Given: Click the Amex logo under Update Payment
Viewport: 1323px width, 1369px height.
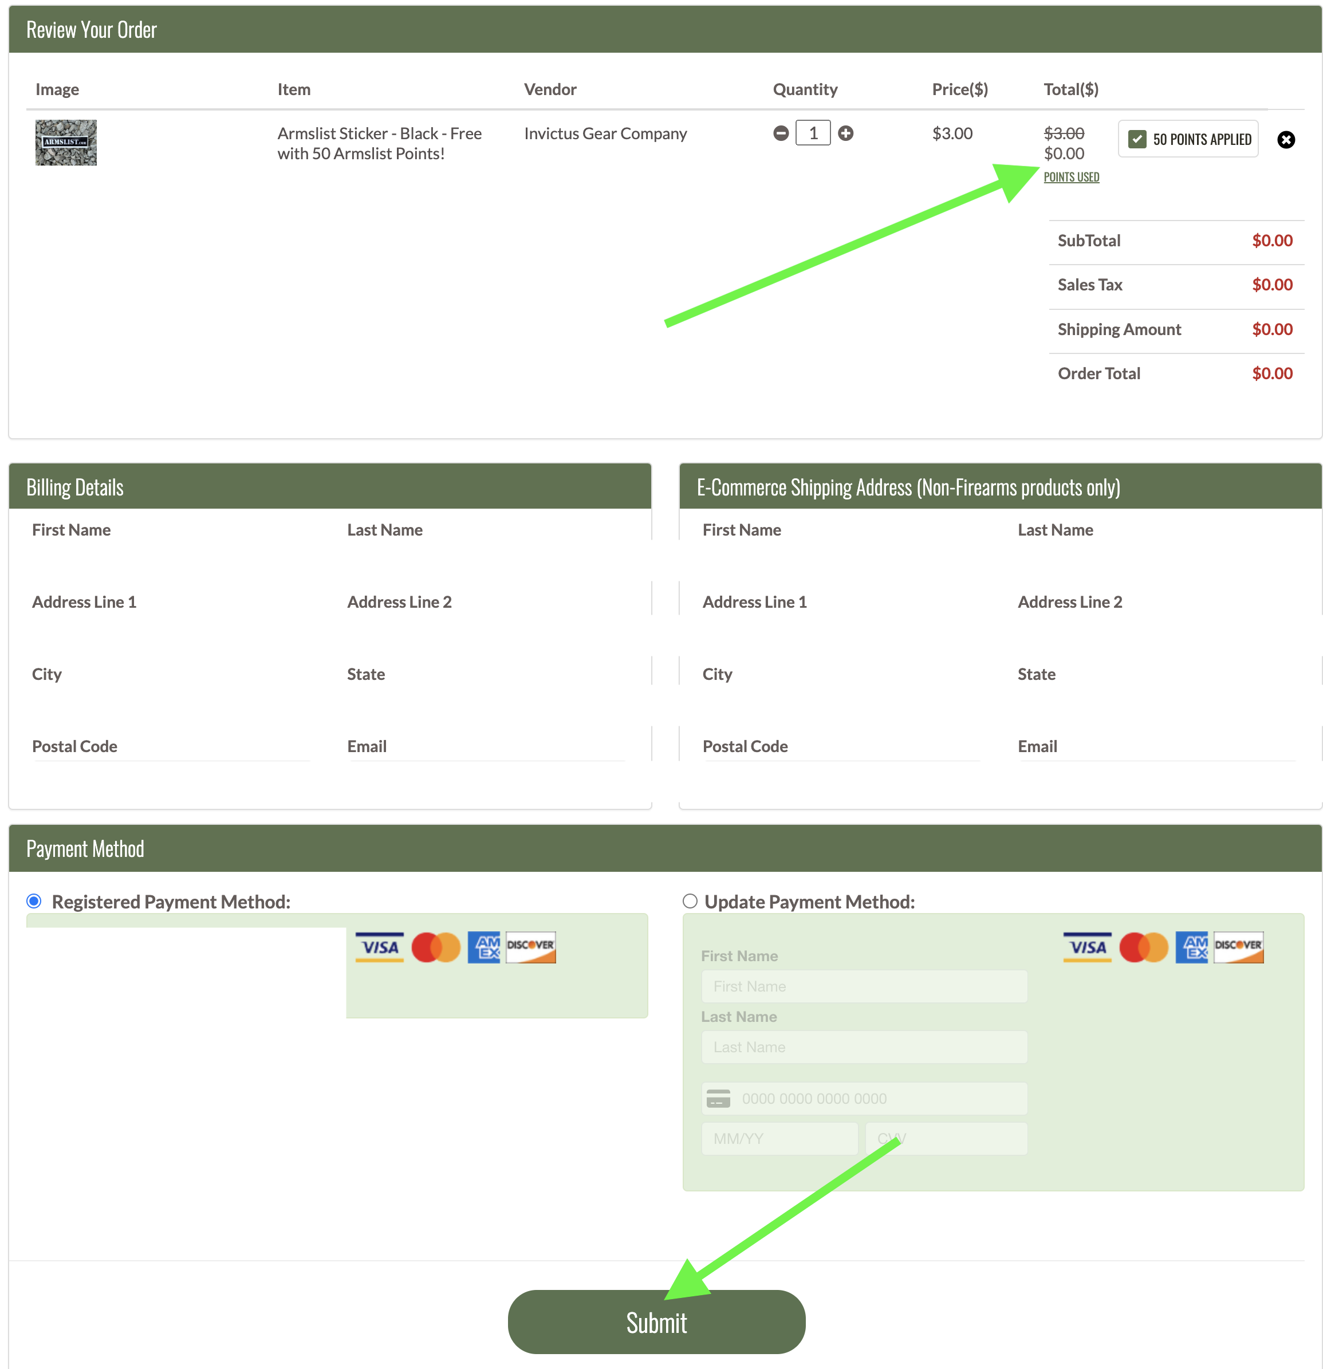Looking at the screenshot, I should [1191, 947].
